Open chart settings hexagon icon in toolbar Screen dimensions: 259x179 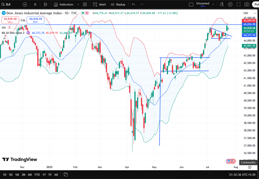pos(230,5)
